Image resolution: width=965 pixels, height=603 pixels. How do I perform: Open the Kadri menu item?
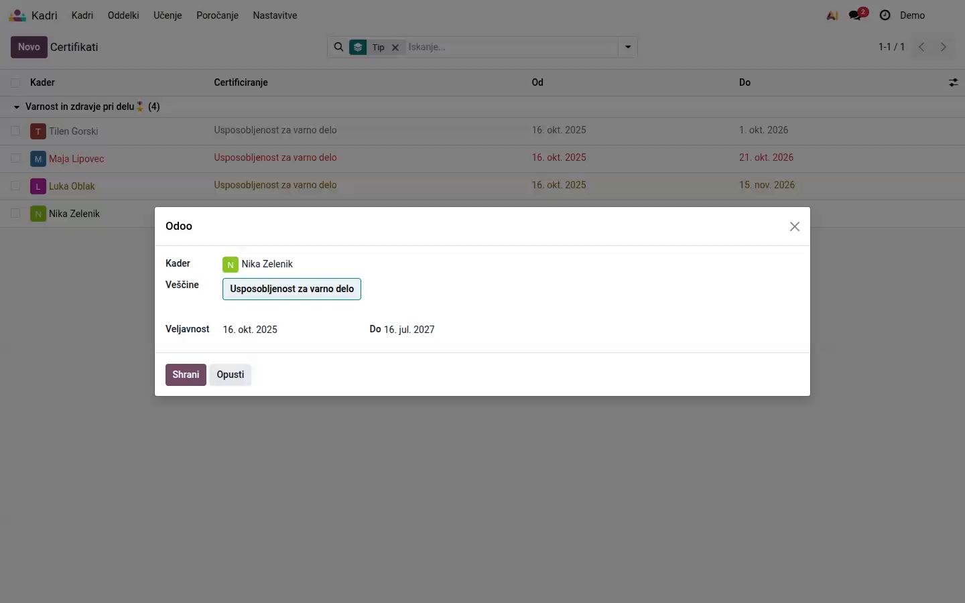click(x=82, y=15)
